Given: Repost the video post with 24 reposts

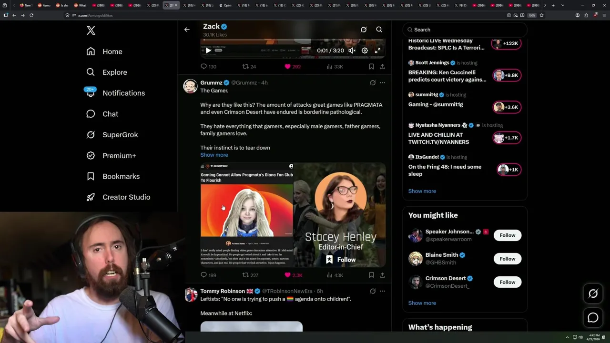Looking at the screenshot, I should point(249,67).
